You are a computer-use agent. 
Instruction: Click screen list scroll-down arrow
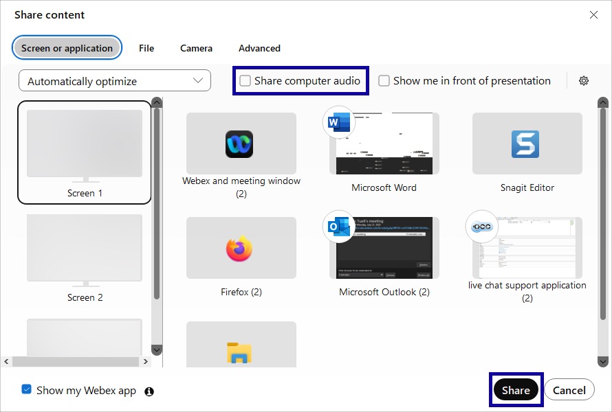click(x=157, y=350)
